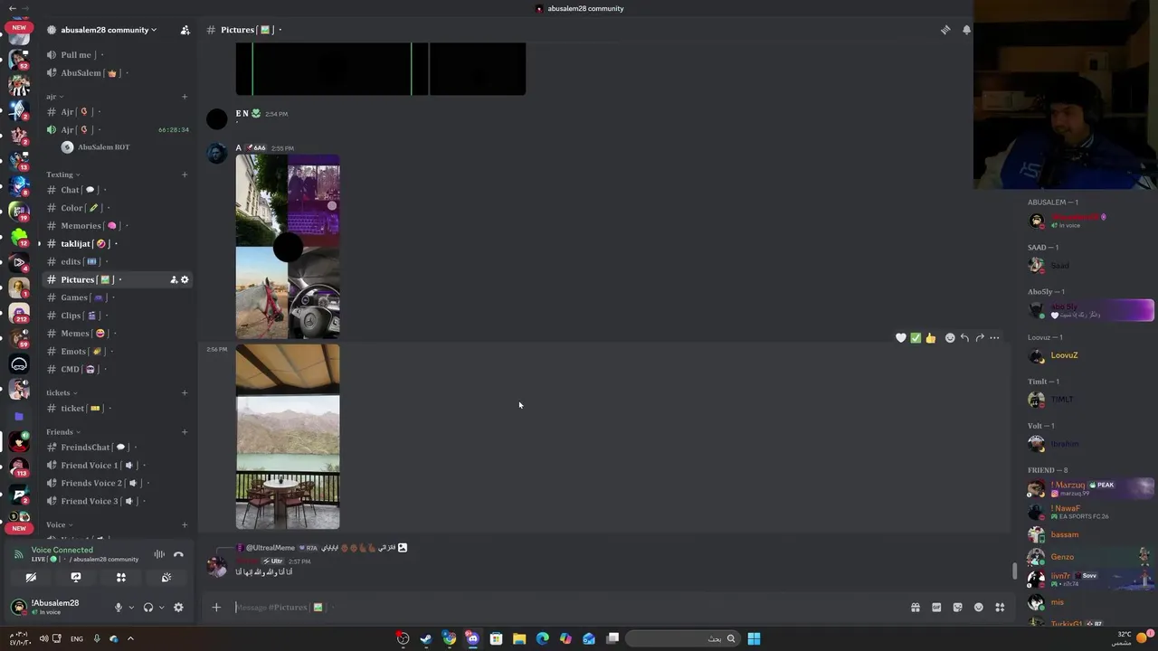Open Discord from the Windows taskbar
The width and height of the screenshot is (1158, 651).
pyautogui.click(x=472, y=638)
